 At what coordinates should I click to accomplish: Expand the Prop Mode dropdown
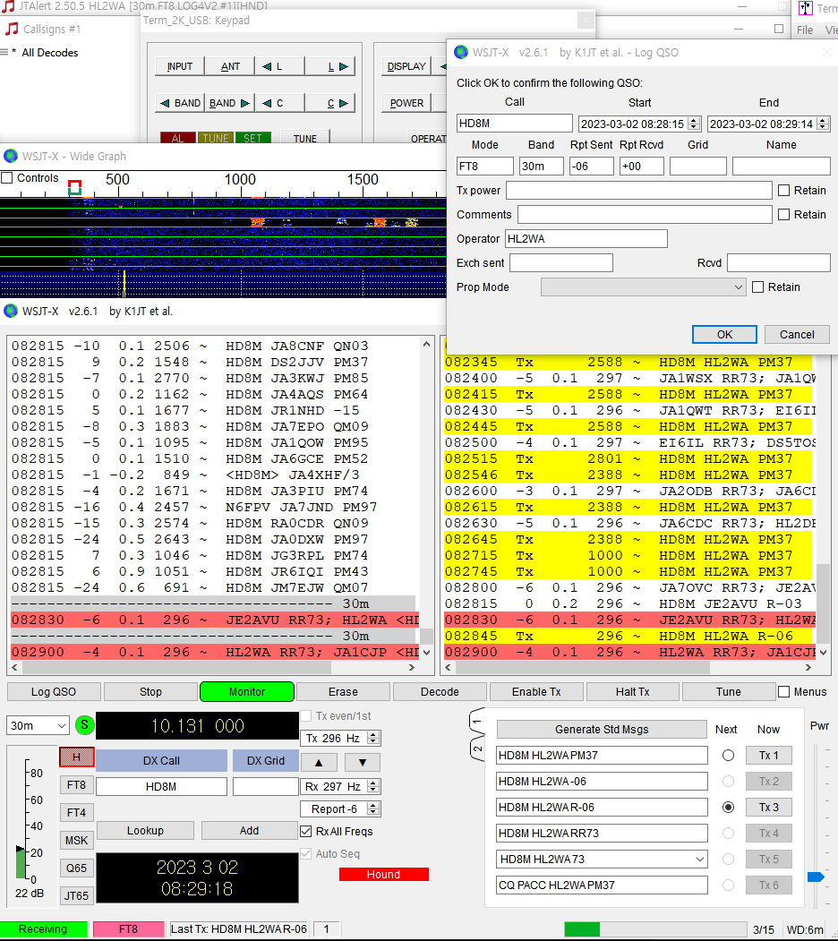643,287
